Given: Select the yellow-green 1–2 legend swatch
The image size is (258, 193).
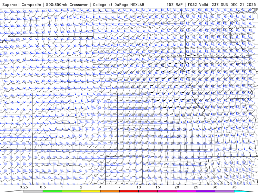Looking at the screenshot, I should [x=71, y=191].
